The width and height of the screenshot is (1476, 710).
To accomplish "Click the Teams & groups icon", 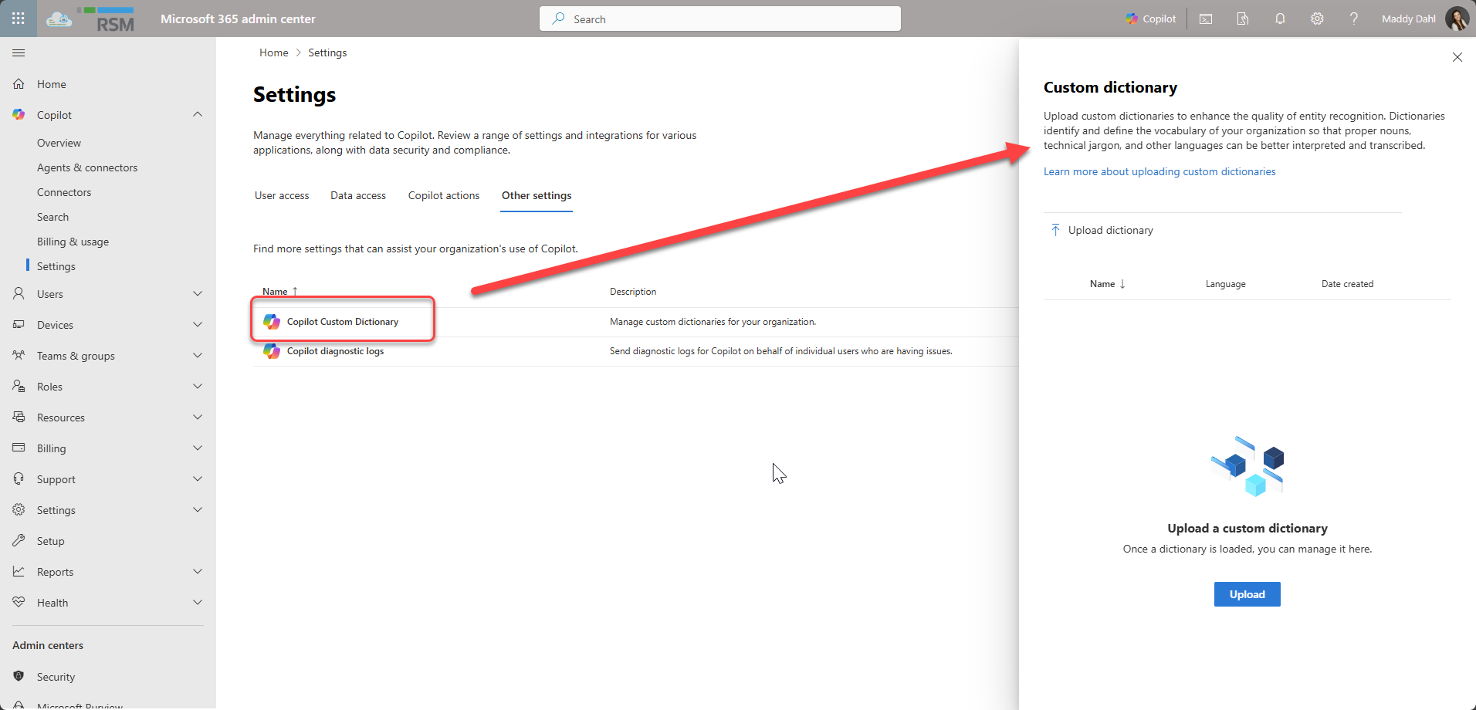I will pos(19,356).
